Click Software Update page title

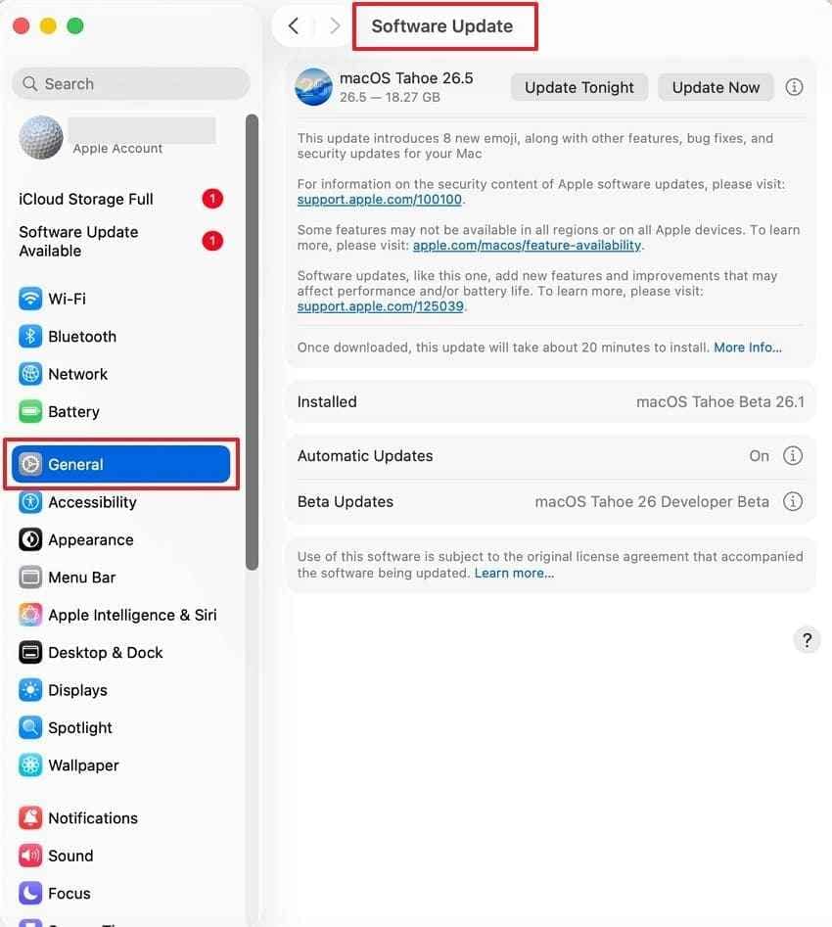(x=442, y=26)
